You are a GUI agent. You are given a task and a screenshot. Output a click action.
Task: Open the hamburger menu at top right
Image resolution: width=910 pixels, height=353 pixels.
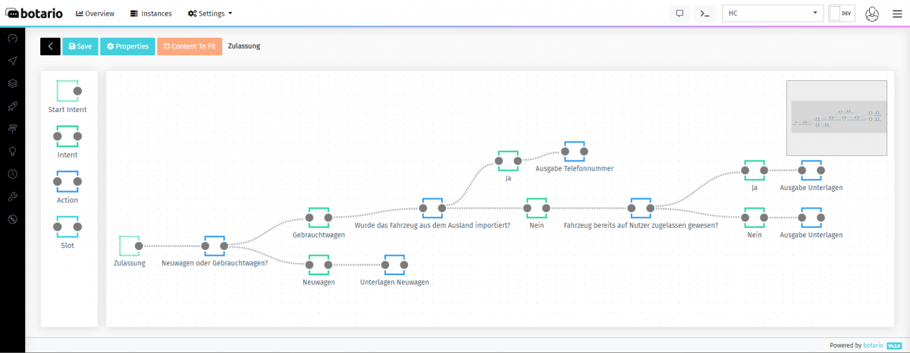click(895, 14)
